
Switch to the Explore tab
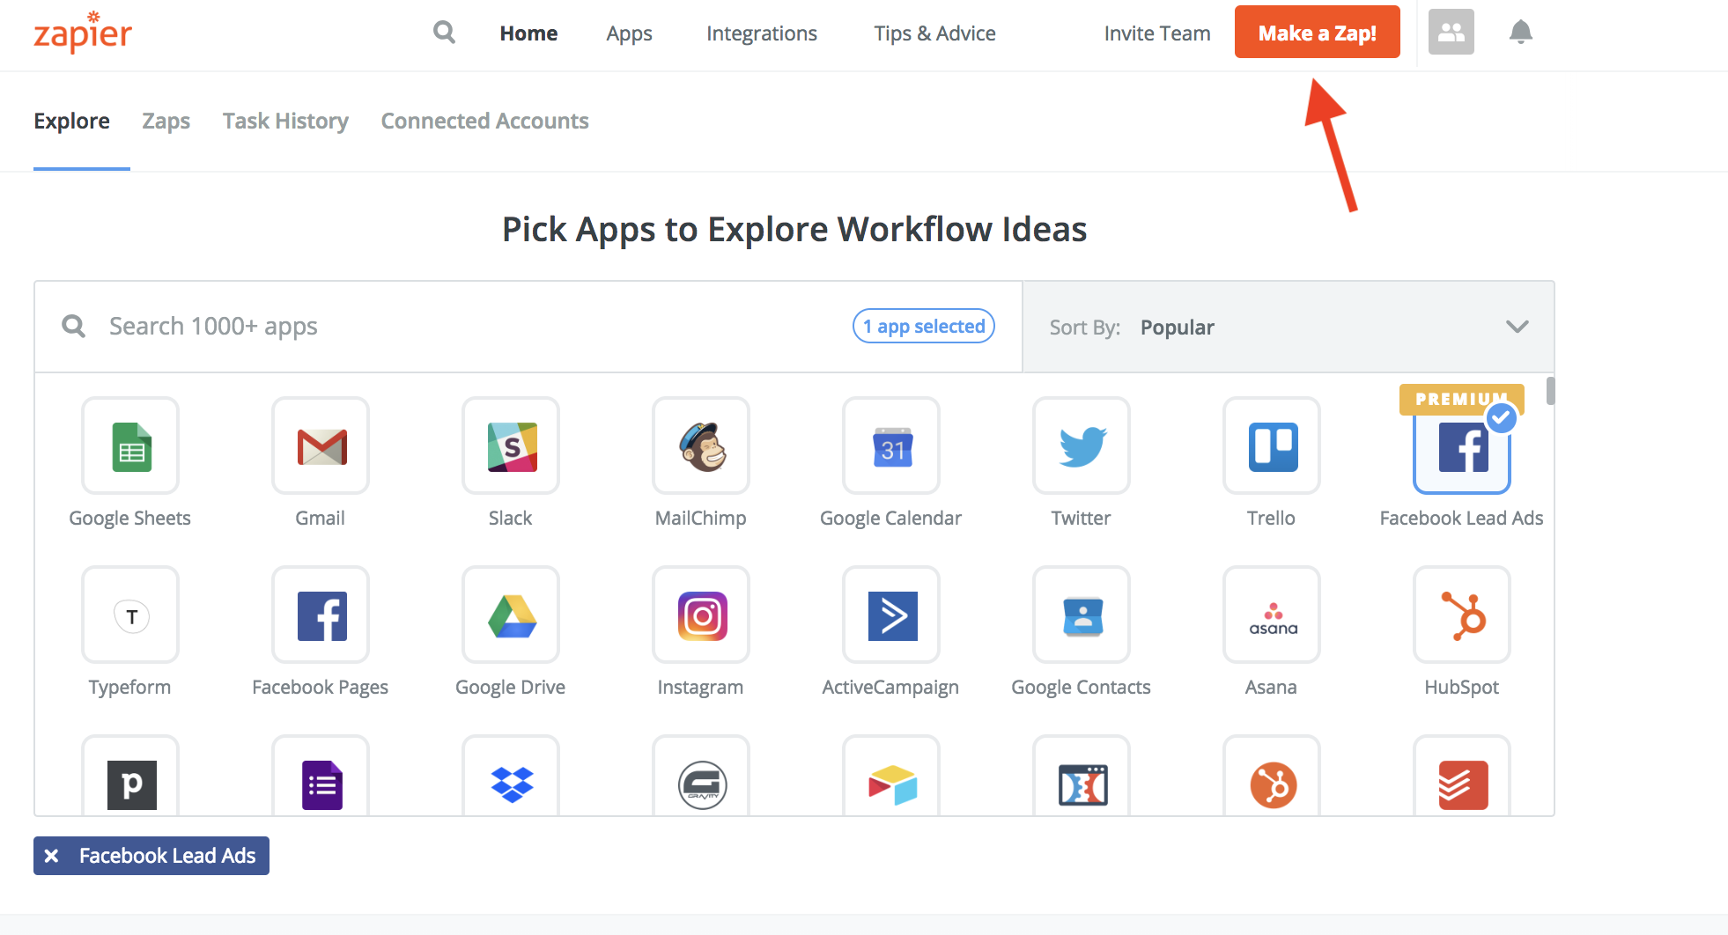72,121
